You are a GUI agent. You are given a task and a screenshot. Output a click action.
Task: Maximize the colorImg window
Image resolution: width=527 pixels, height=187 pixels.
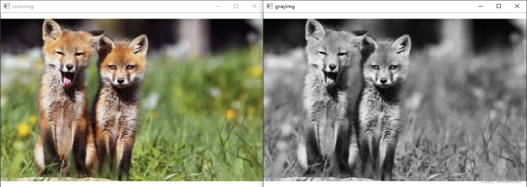[x=236, y=6]
